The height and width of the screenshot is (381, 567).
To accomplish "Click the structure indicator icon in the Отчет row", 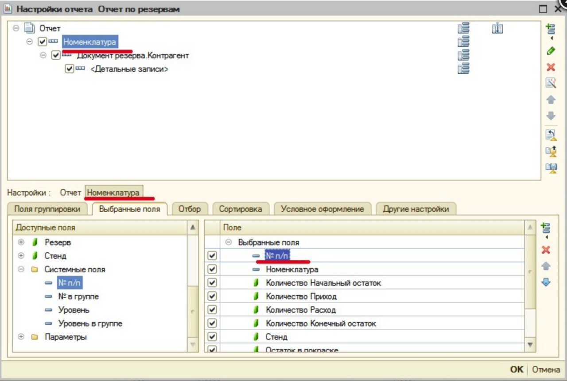I will click(463, 29).
